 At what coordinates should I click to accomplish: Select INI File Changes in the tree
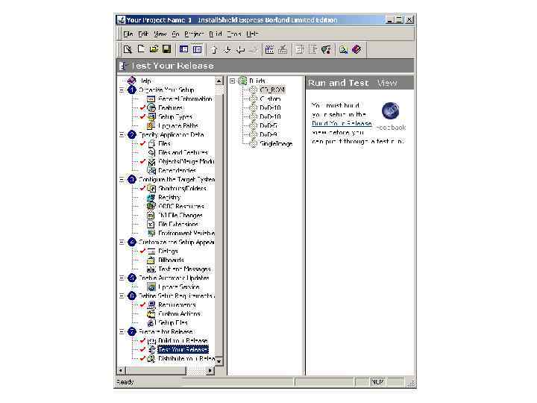180,215
